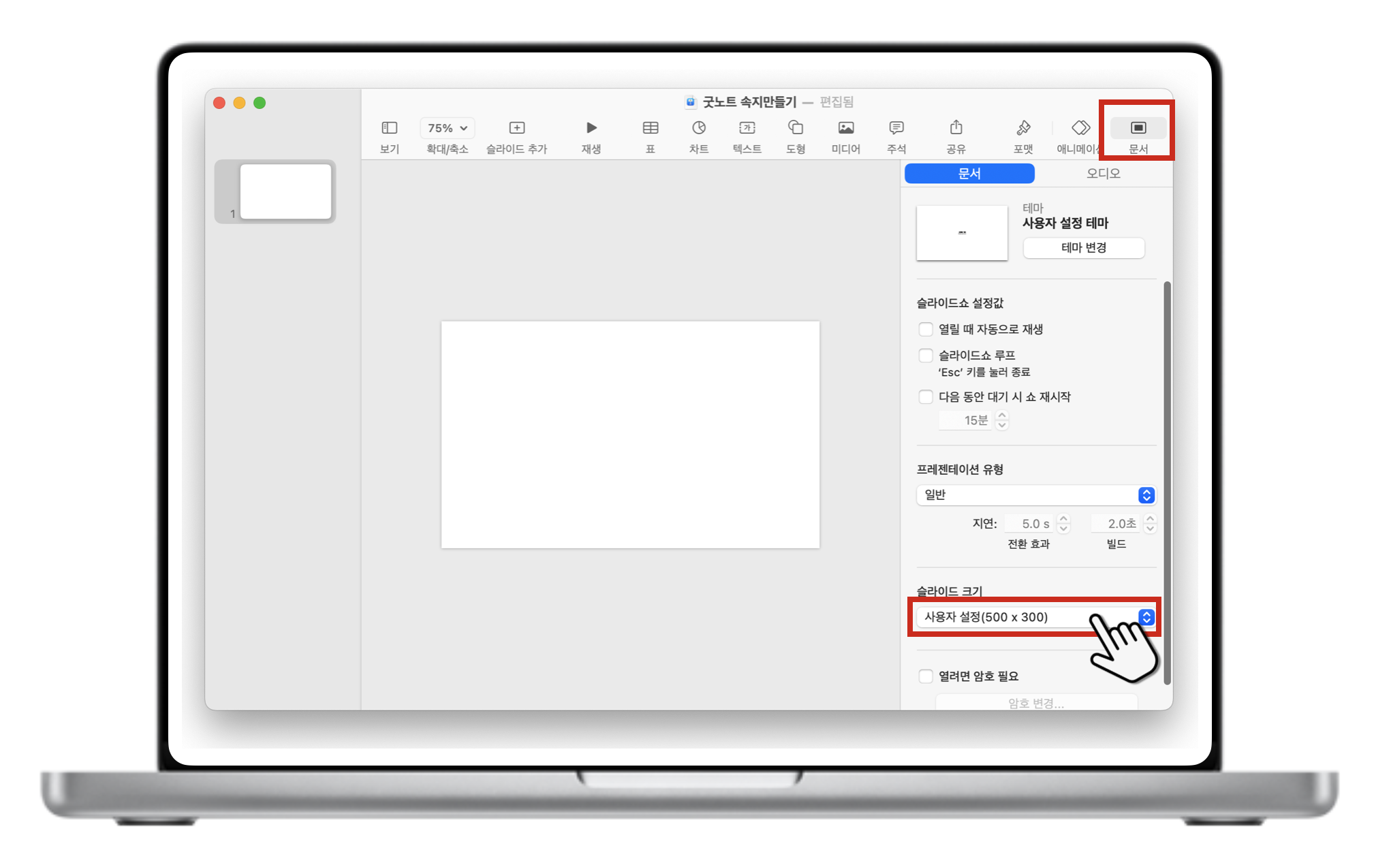
Task: Insert a table with the 표 icon
Action: point(650,128)
